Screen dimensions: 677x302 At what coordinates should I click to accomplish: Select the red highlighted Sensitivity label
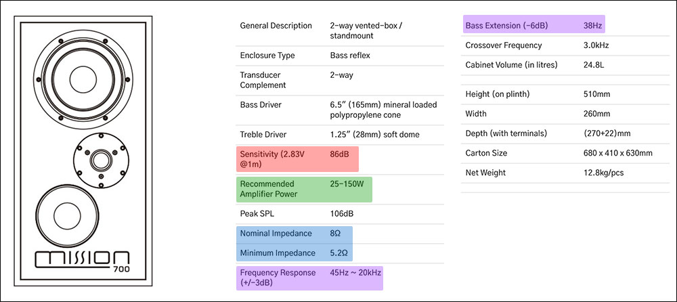click(x=271, y=159)
